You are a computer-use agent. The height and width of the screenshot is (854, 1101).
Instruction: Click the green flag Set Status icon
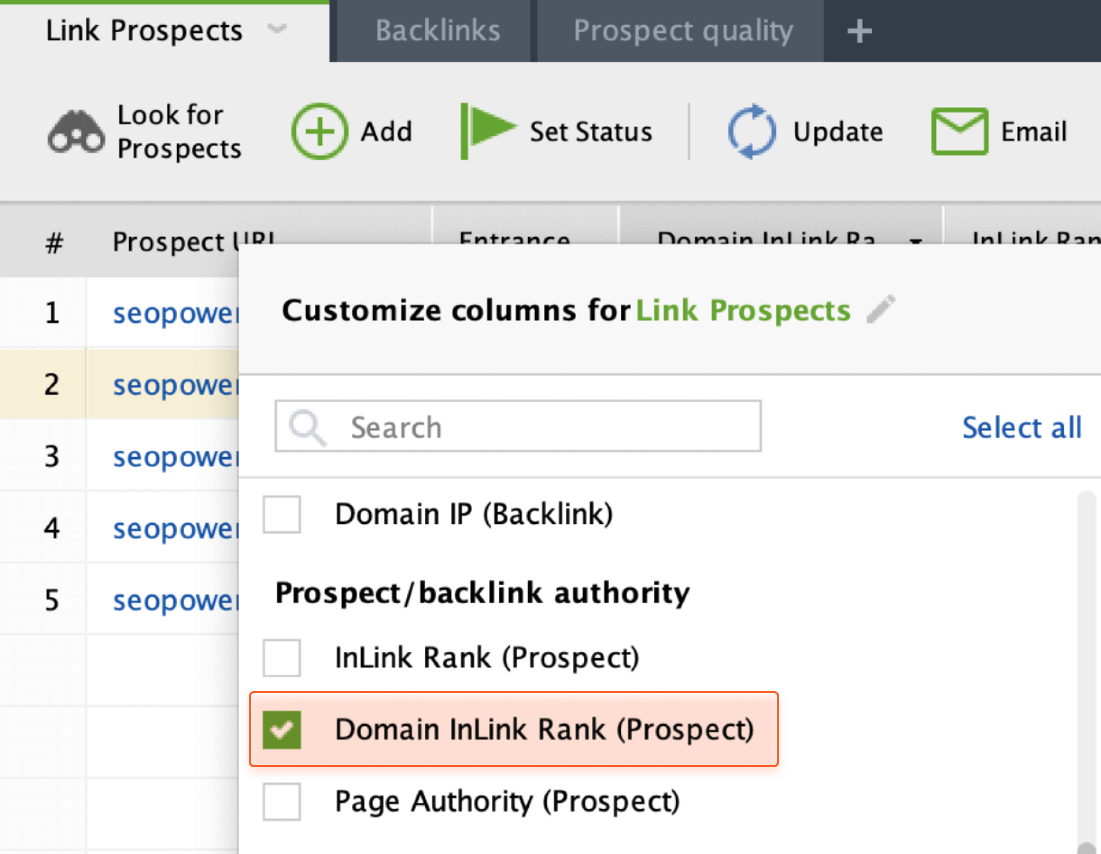[x=488, y=131]
